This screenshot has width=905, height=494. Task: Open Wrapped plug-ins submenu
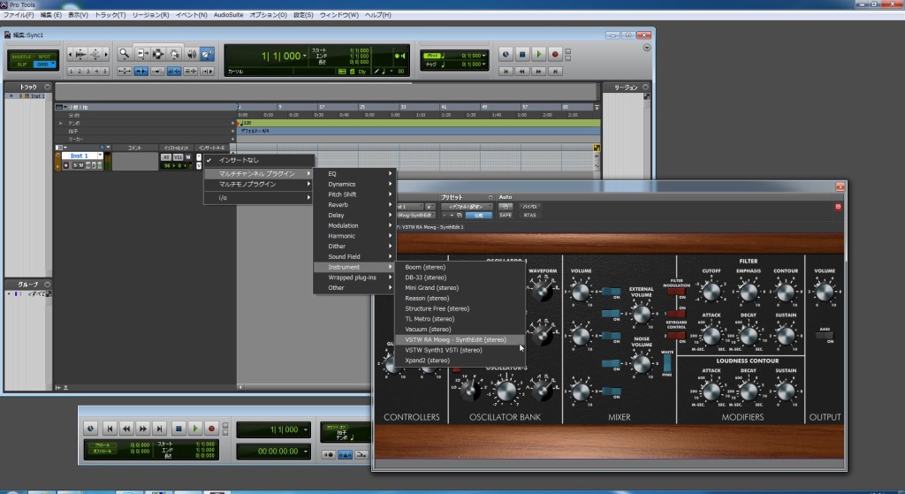tap(354, 277)
